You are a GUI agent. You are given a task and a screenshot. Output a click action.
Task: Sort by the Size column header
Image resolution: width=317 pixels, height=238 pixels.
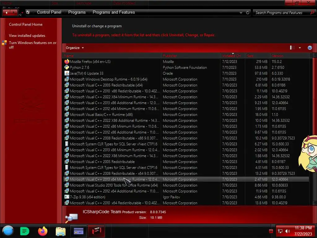258,55
